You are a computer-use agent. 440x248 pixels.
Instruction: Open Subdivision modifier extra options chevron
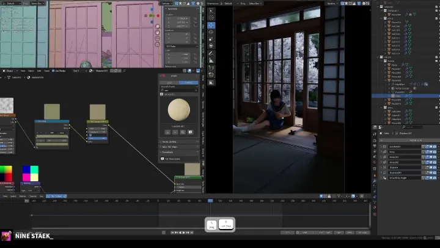pos(439,146)
